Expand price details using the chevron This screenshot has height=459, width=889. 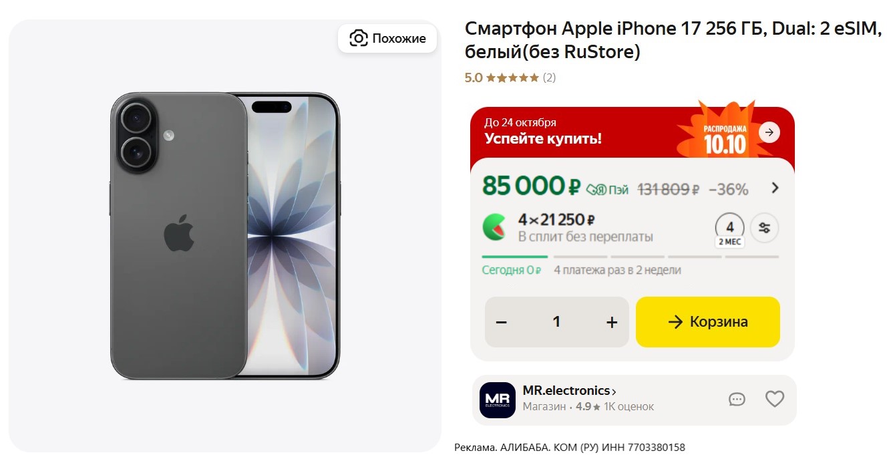(x=775, y=188)
